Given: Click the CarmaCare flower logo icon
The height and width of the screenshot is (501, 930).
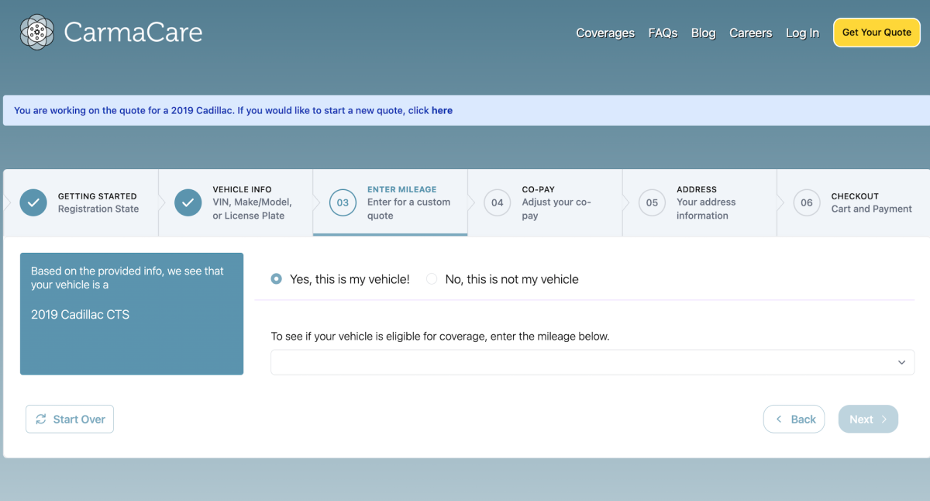Looking at the screenshot, I should (36, 32).
